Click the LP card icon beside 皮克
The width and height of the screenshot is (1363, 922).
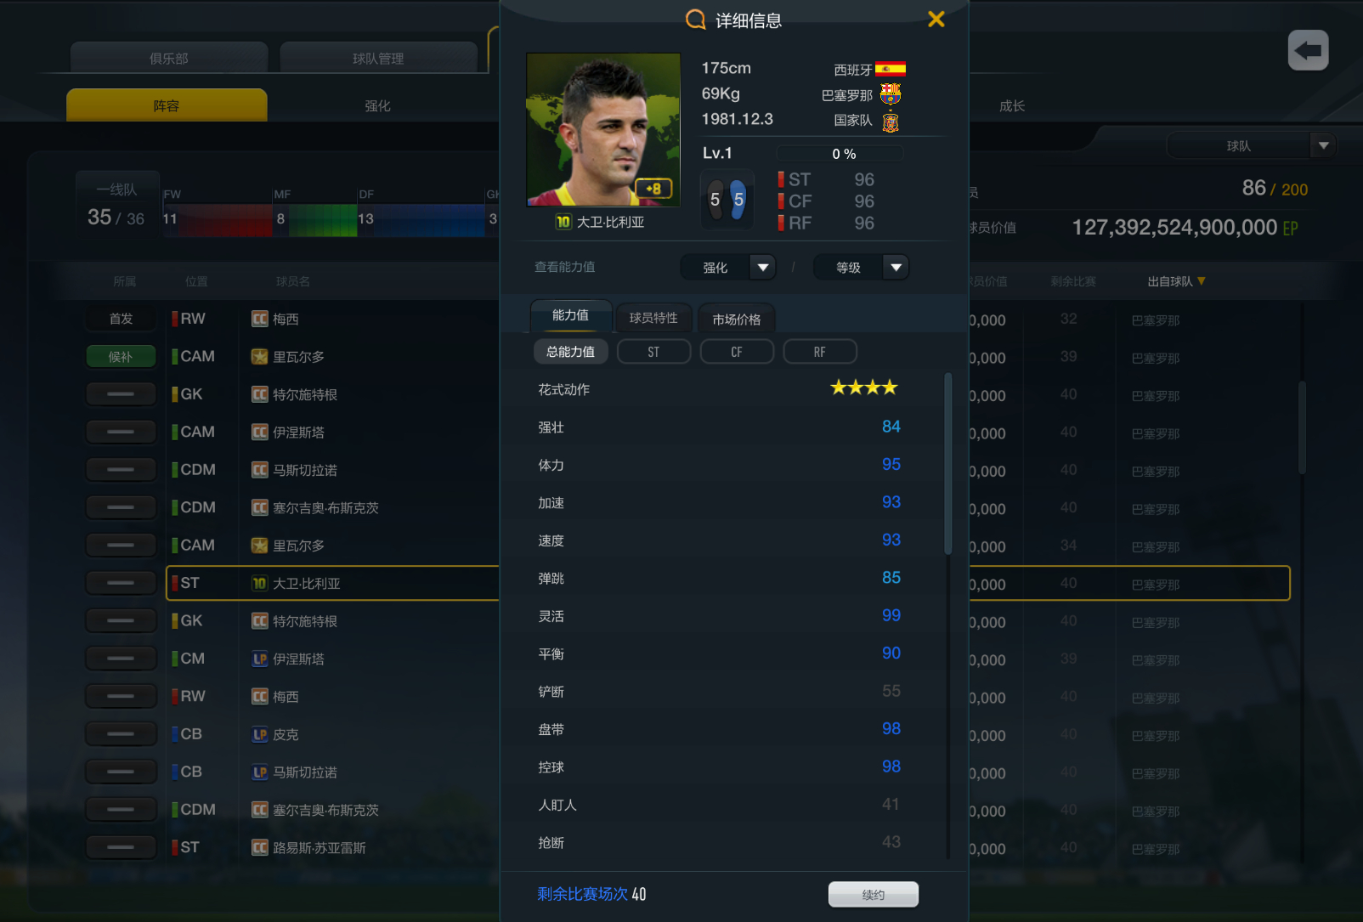click(x=259, y=734)
